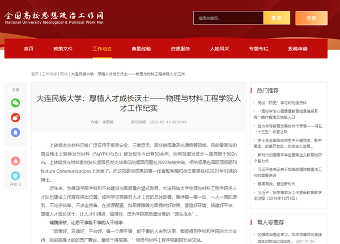Open 典型经验 menu item
This screenshot has width=340, height=244.
click(x=141, y=49)
